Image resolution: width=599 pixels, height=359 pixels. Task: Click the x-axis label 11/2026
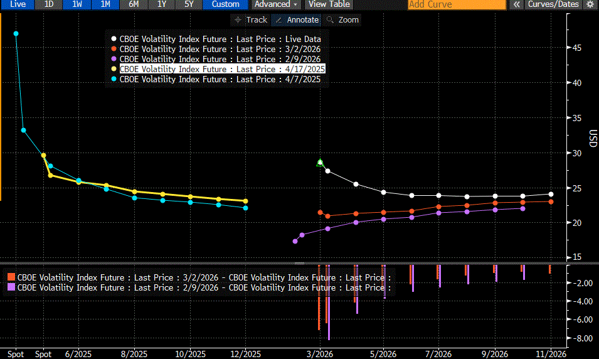click(551, 354)
